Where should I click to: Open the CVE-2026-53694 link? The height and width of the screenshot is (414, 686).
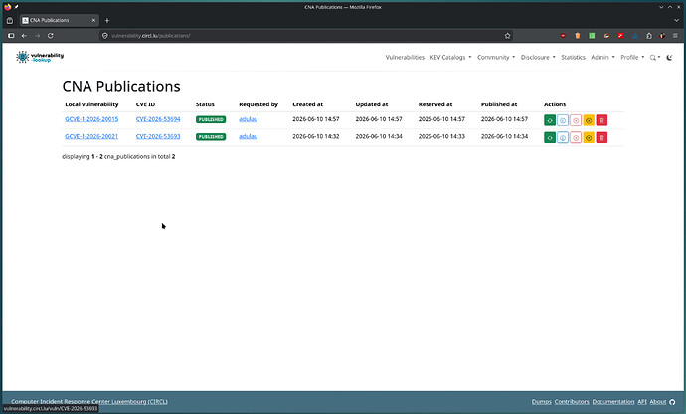(x=158, y=119)
